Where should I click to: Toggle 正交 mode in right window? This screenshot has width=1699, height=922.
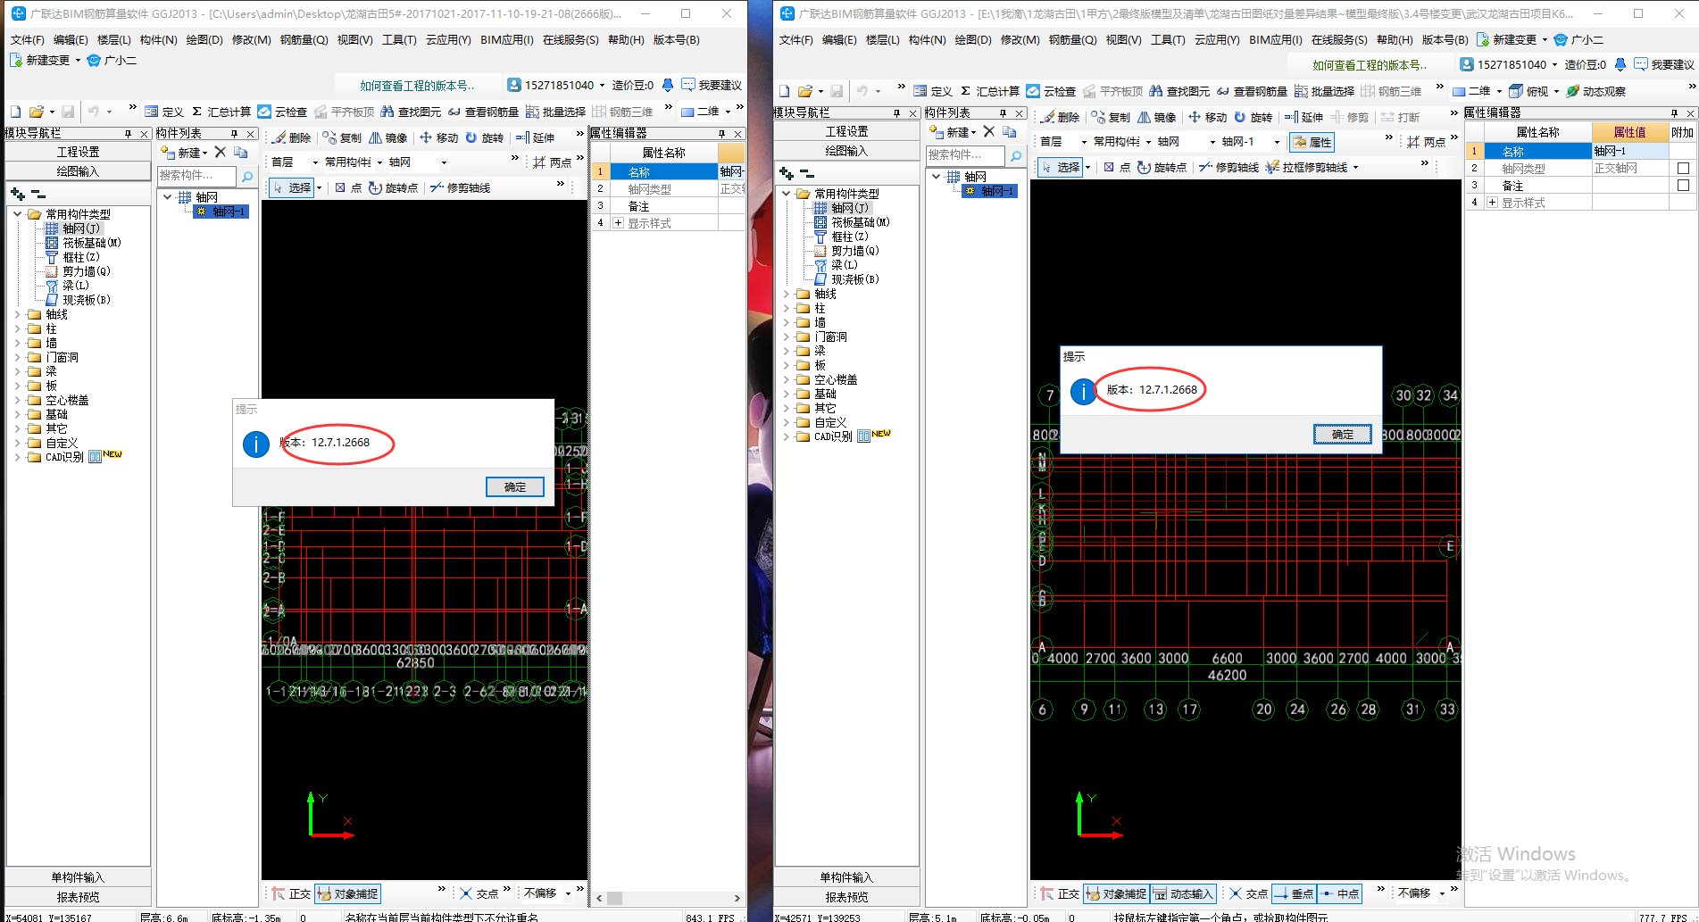click(1060, 893)
